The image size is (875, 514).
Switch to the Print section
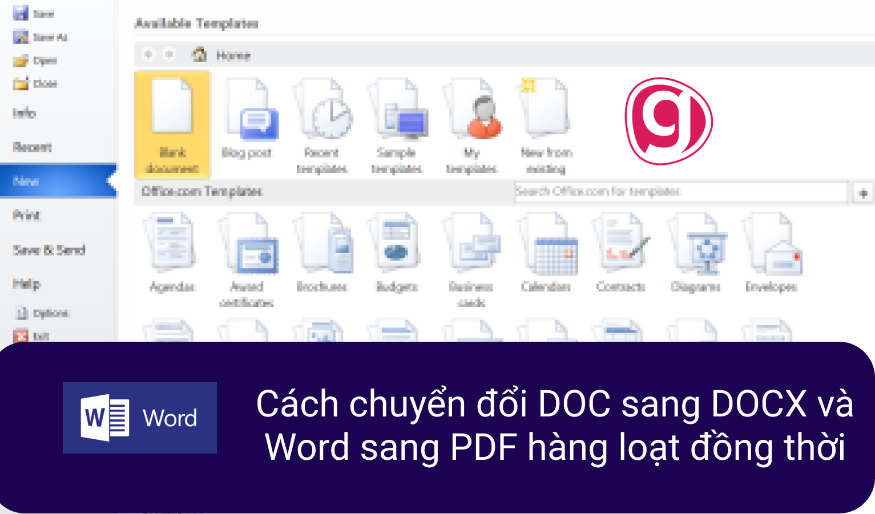click(x=27, y=216)
